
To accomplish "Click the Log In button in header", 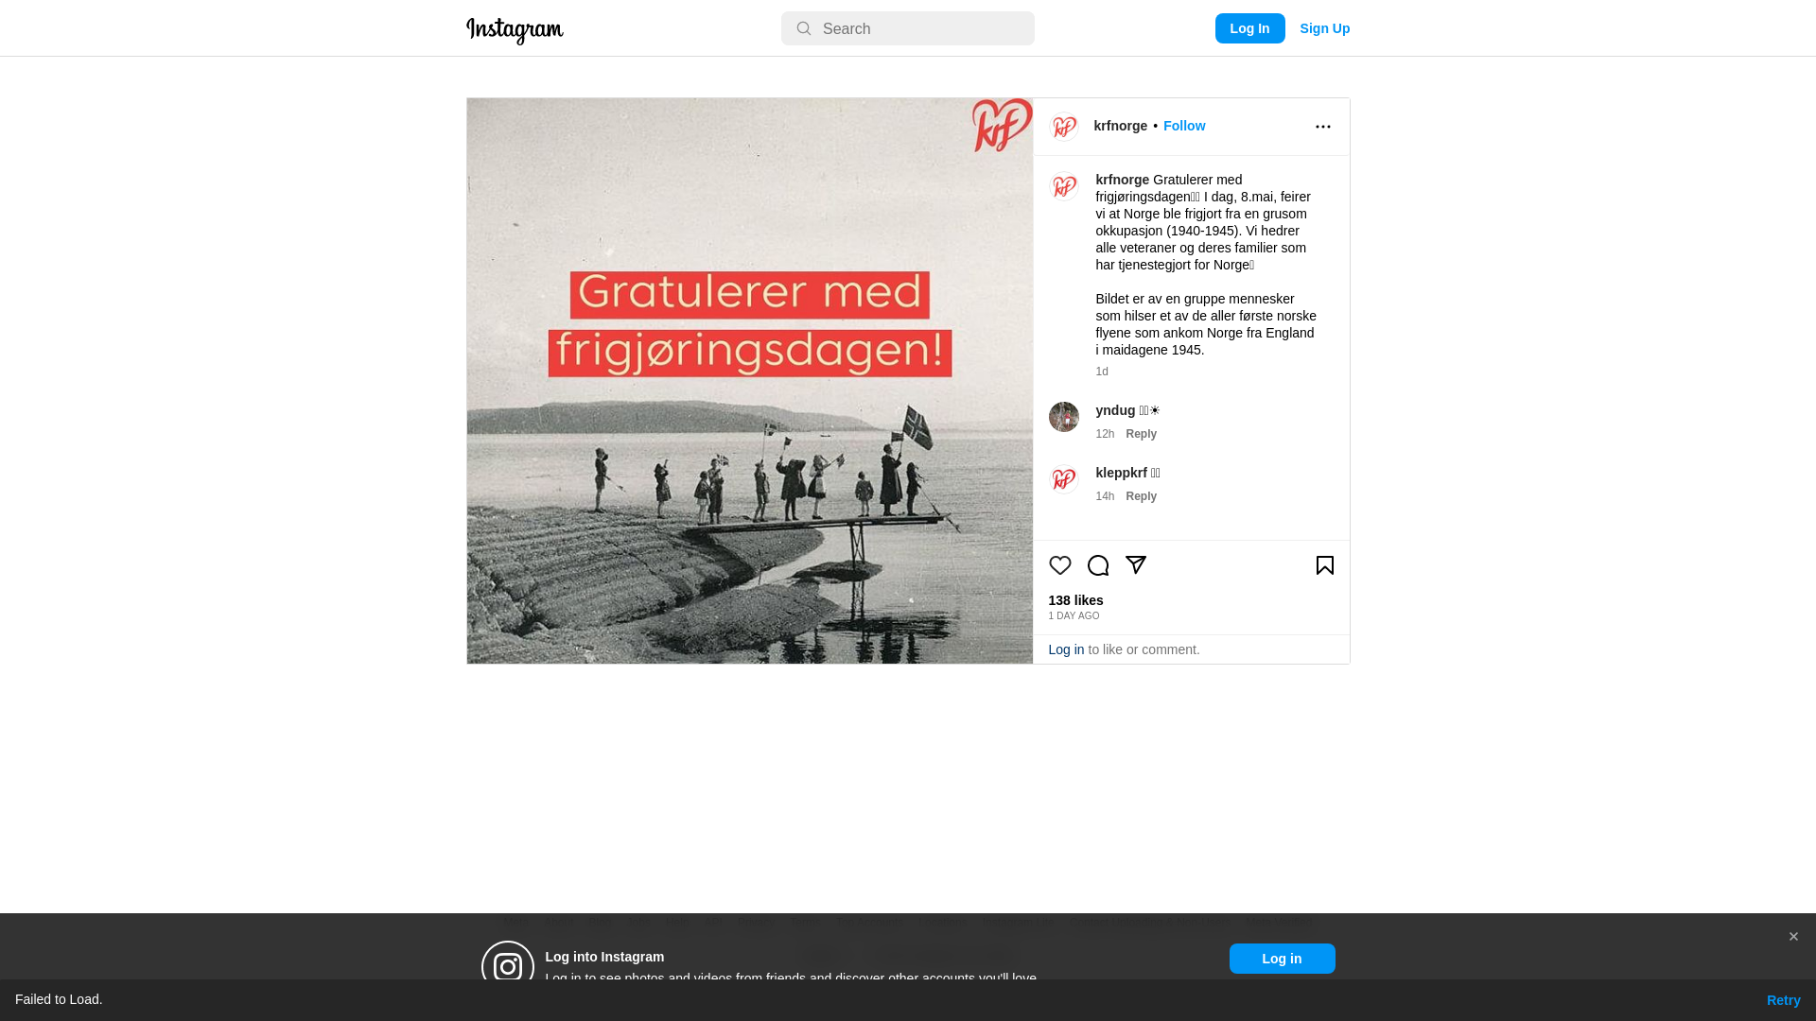I will (x=1249, y=28).
